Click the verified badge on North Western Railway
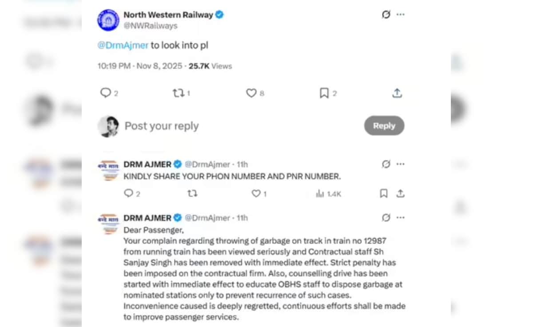 [x=219, y=14]
